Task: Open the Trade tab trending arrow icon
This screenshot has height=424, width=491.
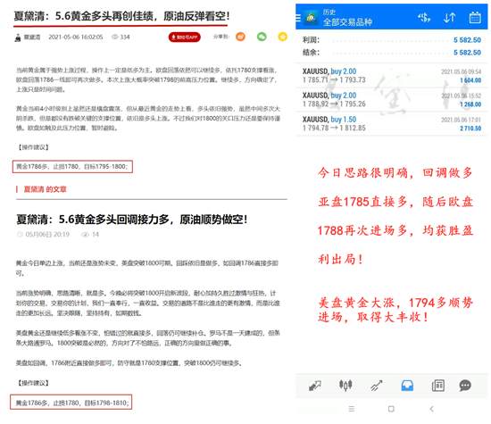Action: (x=377, y=386)
